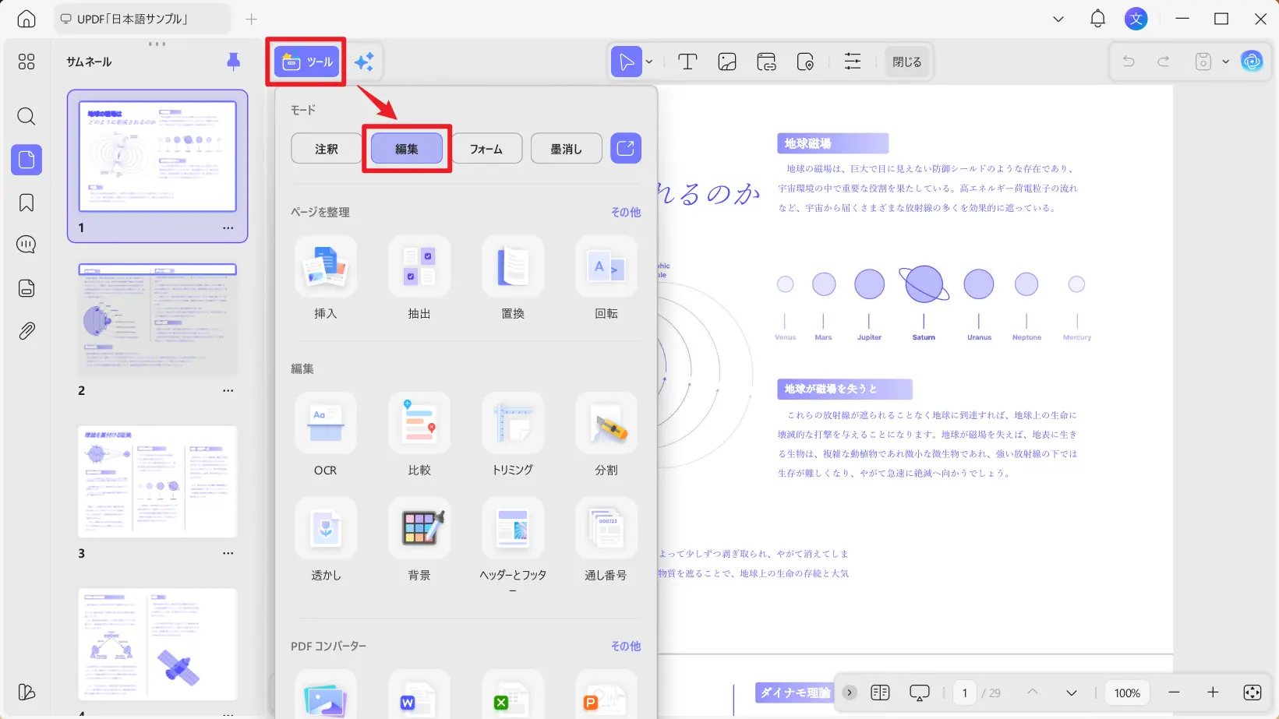Select the add link tool
Screen dimensions: 1279x719
[766, 62]
